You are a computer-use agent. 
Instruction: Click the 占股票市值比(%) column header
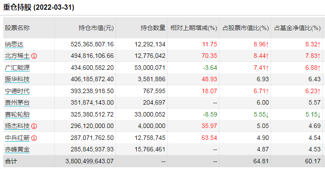pyautogui.click(x=245, y=28)
